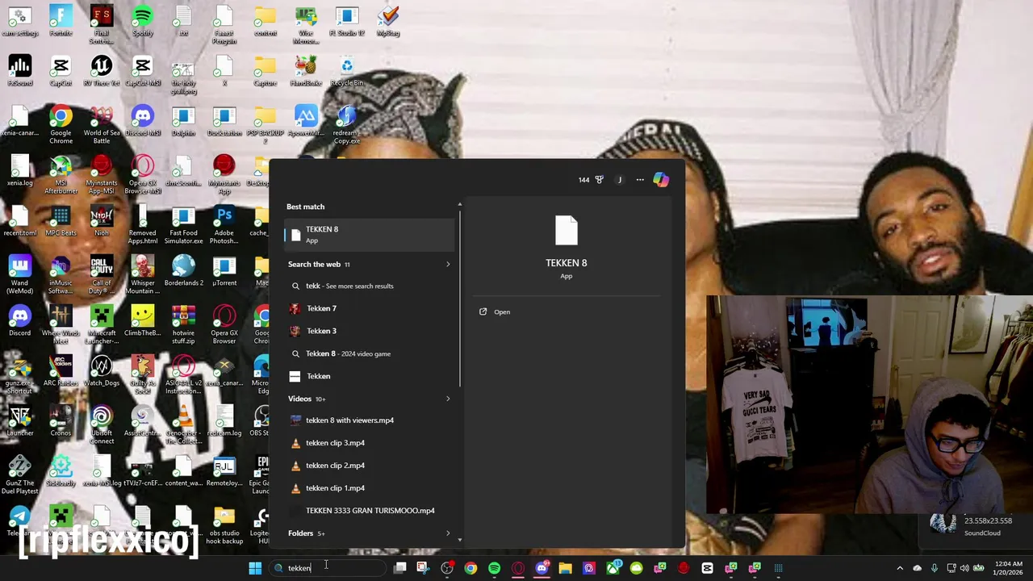
Task: Click the microphone icon in system tray
Action: pos(935,568)
